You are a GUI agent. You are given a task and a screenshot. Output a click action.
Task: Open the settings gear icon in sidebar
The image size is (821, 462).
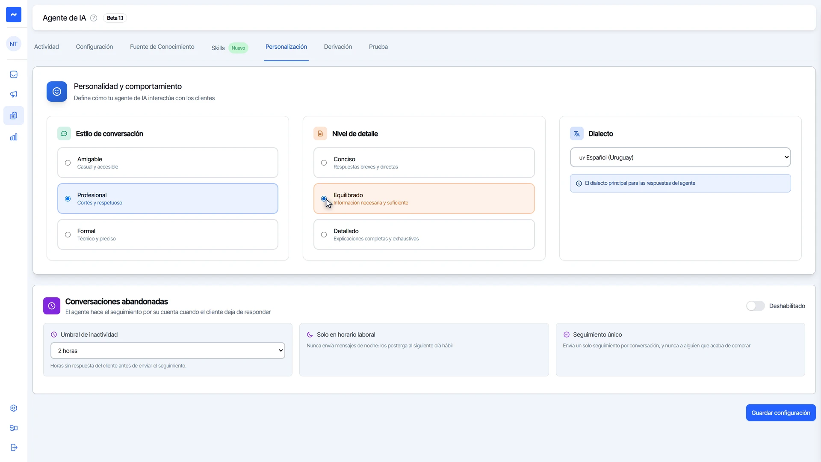tap(14, 408)
